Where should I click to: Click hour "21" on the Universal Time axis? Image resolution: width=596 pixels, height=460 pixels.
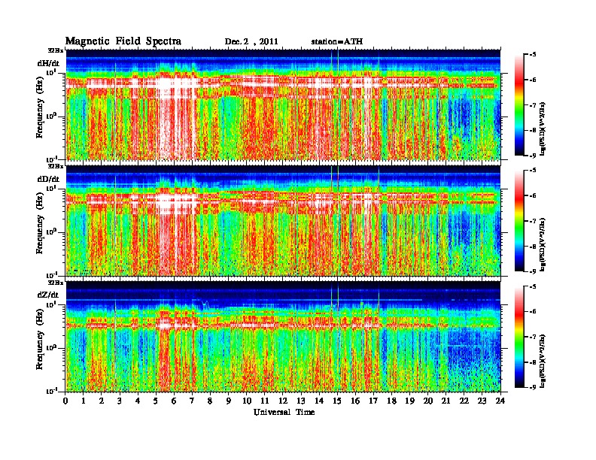(445, 401)
